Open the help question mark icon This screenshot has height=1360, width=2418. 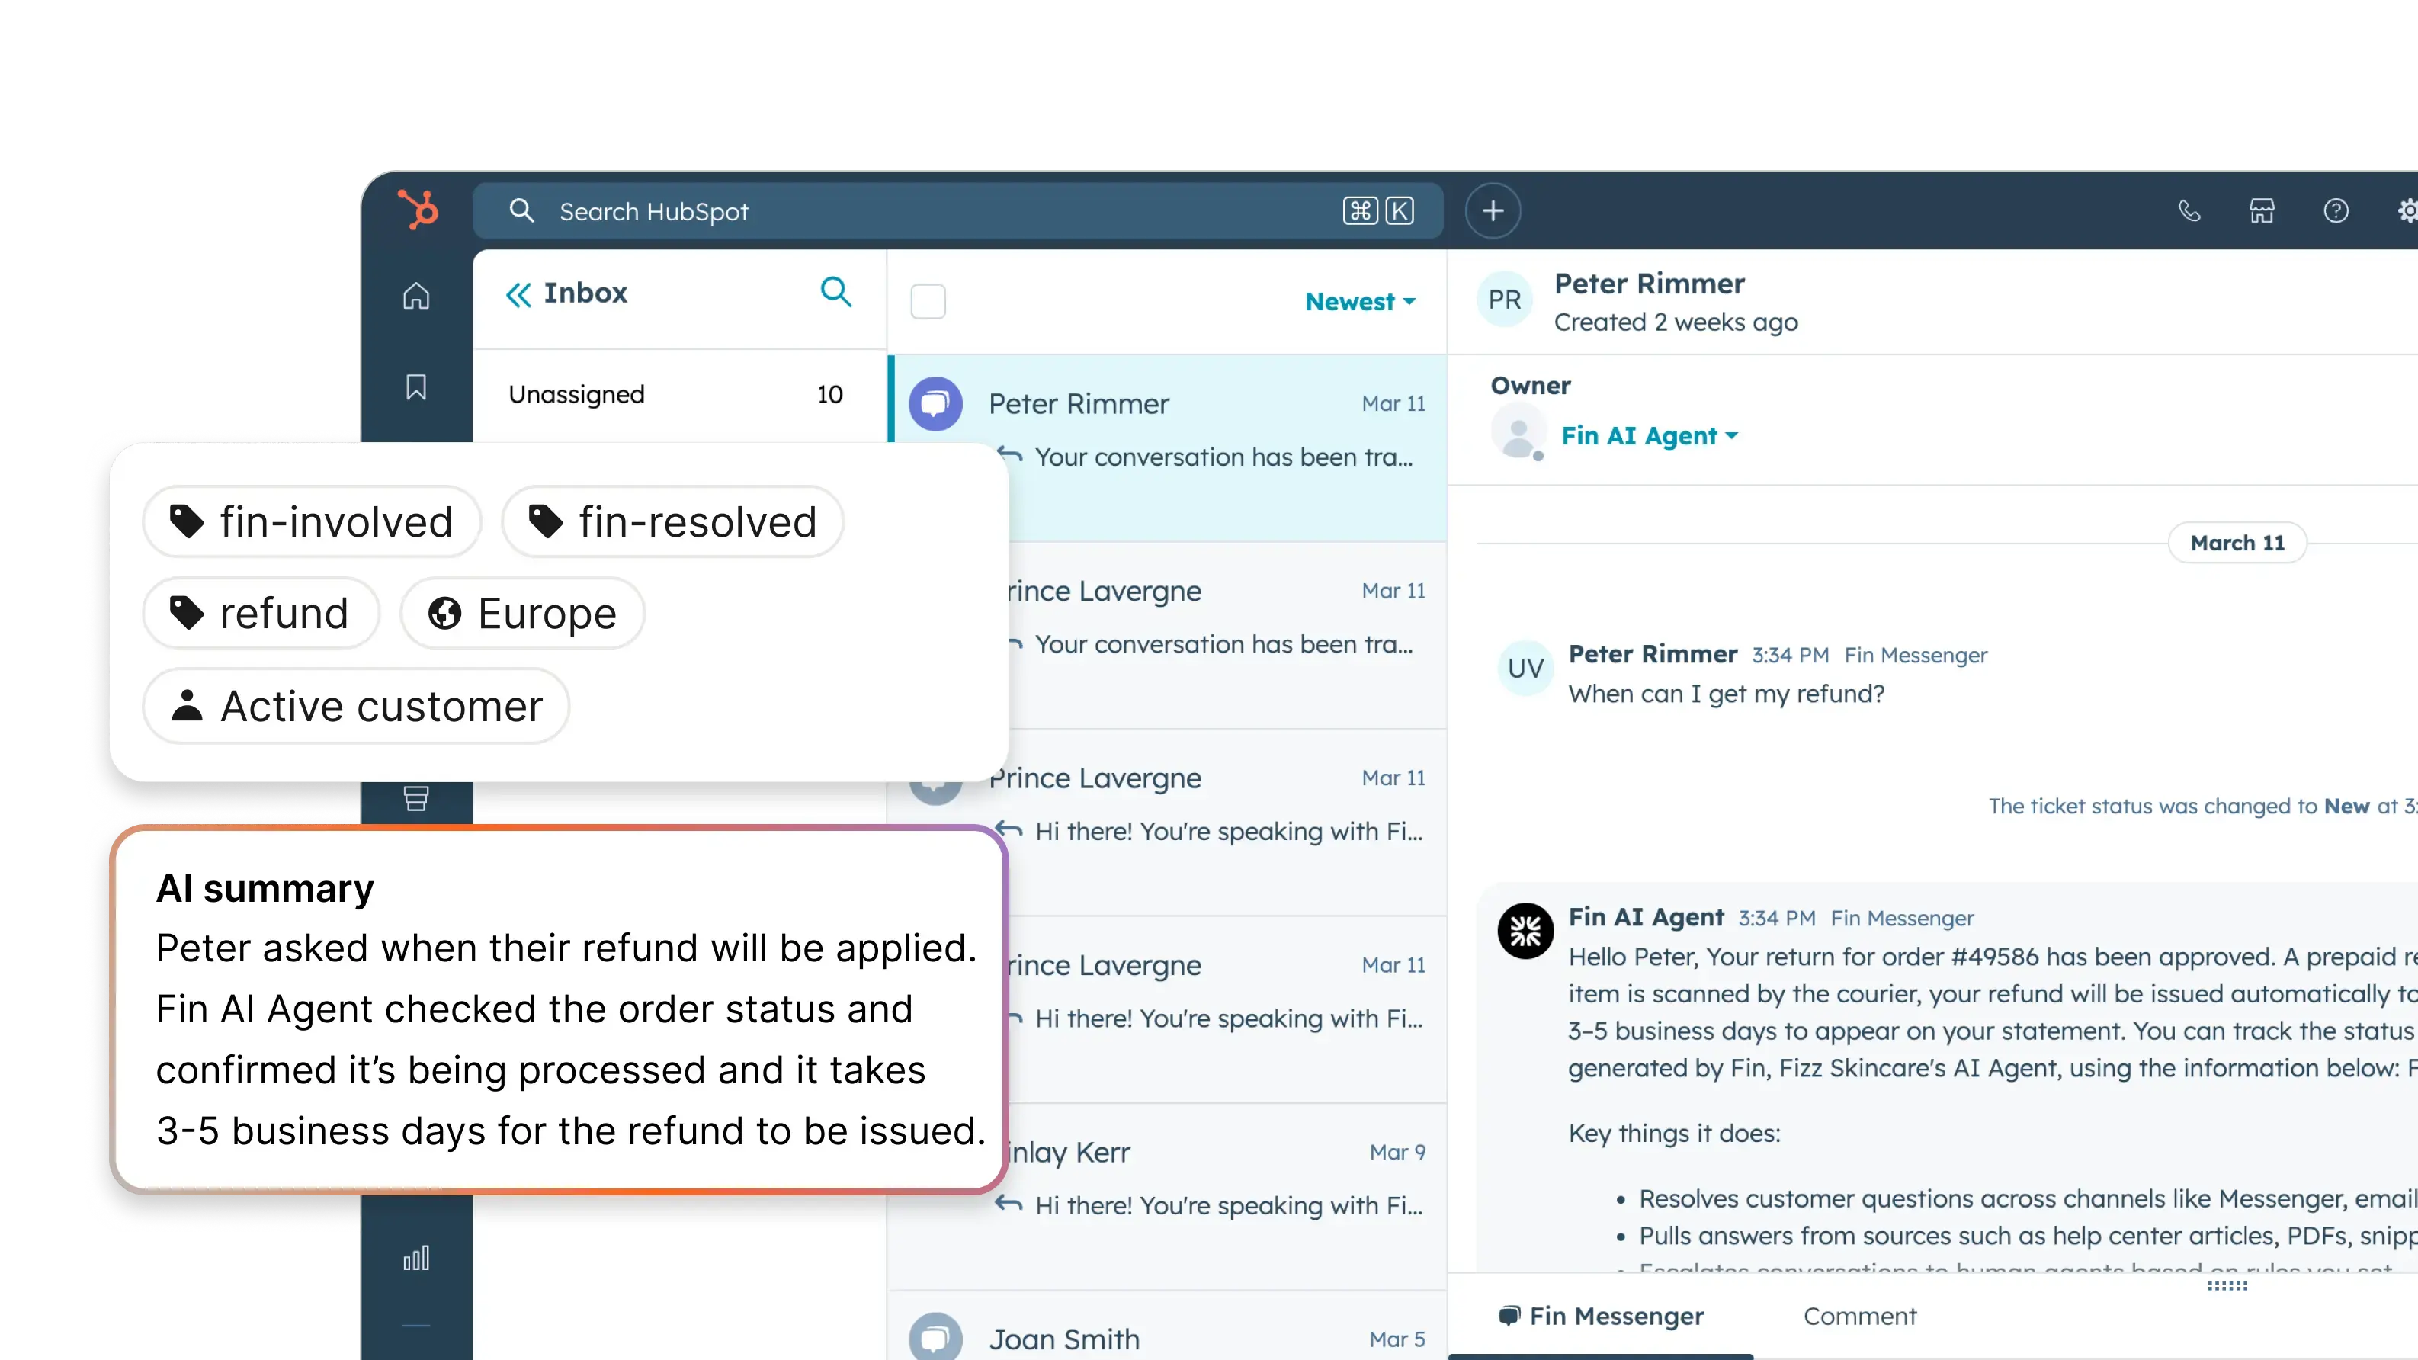click(2336, 211)
